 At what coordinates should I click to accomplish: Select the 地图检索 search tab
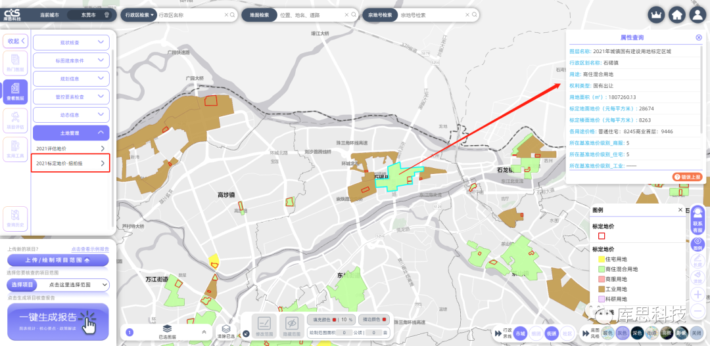pos(259,15)
